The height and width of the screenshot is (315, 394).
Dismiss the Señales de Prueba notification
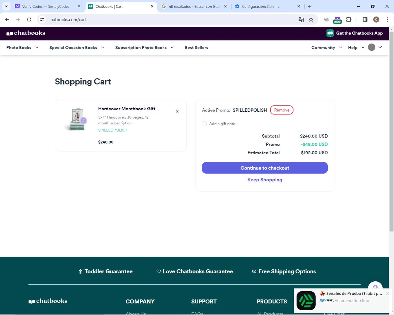tap(387, 293)
